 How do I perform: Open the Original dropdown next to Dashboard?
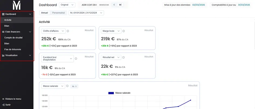(67, 5)
